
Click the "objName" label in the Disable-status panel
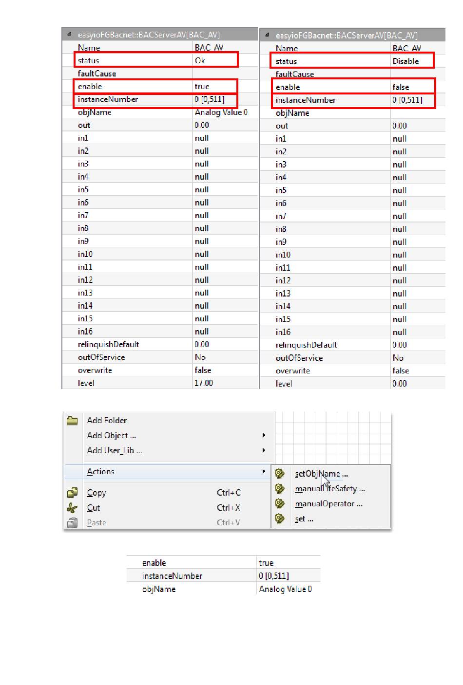pyautogui.click(x=292, y=113)
